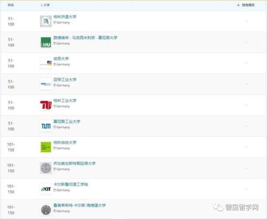Open the lime-green 柏林自由大学 logo
This screenshot has height=219, width=267.
46,147
